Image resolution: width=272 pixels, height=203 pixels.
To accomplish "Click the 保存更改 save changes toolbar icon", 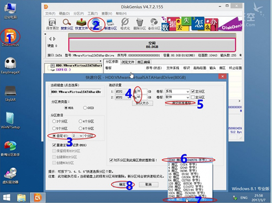I will (52, 24).
